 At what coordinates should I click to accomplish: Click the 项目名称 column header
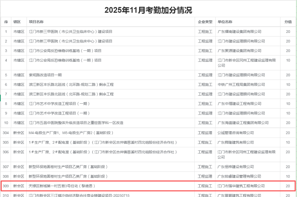coord(36,22)
